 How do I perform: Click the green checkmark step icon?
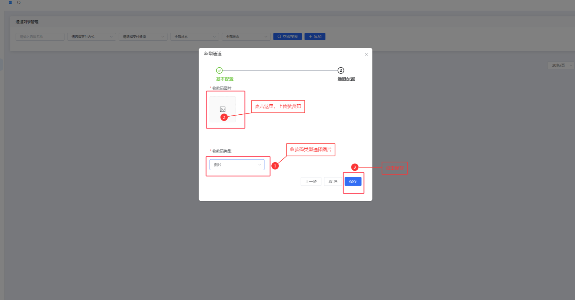coord(219,70)
